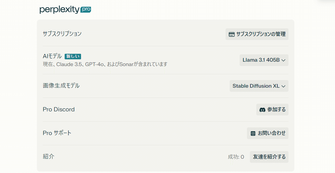Click the chevron arrow beside Stable Diffusion XL
Viewport: 335px width, 173px height.
pyautogui.click(x=283, y=86)
